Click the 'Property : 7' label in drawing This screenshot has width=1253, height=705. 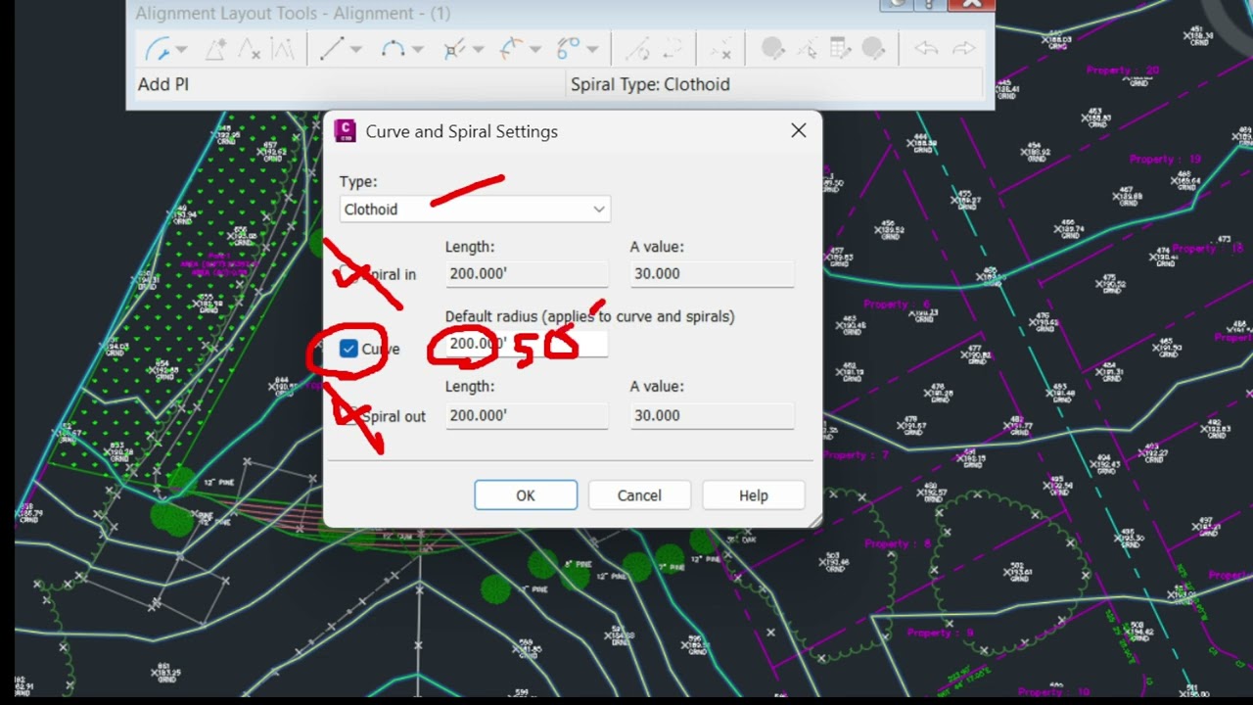856,454
